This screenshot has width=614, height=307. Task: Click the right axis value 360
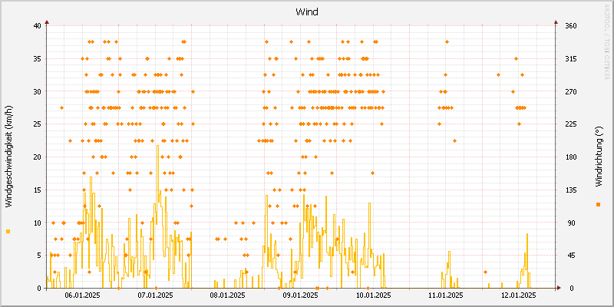[571, 26]
